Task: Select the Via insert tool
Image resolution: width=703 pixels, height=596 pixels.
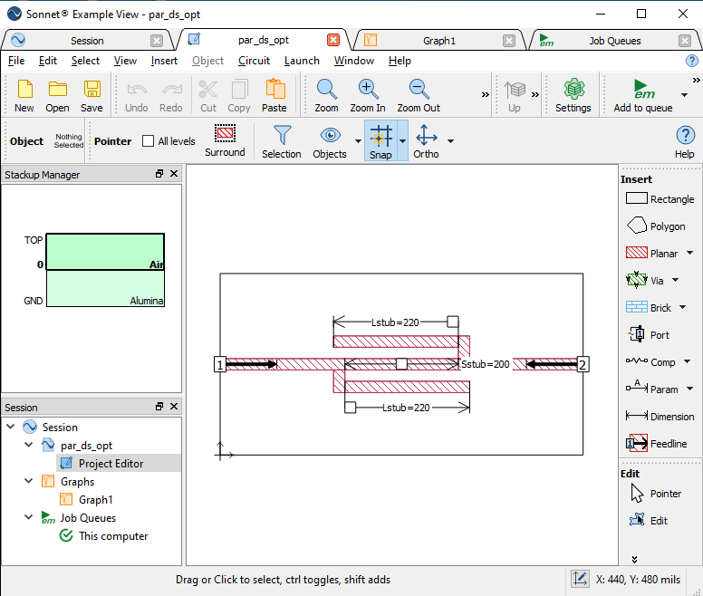Action: (x=645, y=281)
